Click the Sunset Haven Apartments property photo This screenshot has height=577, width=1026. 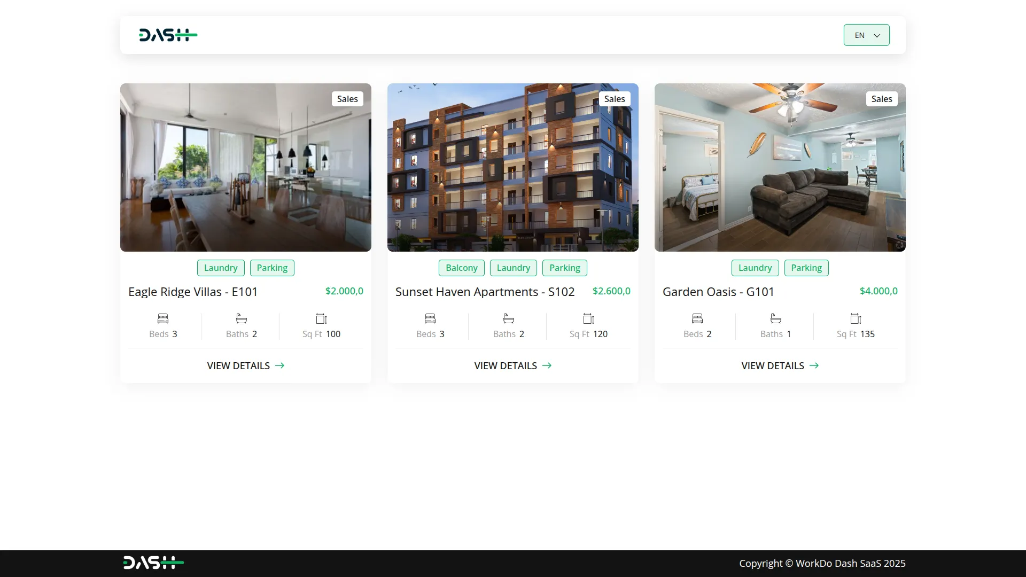tap(512, 167)
